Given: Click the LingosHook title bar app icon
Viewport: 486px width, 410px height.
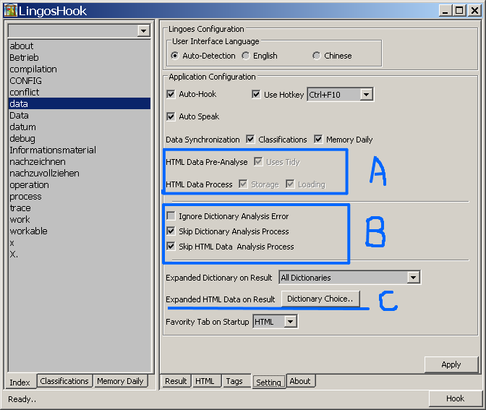Looking at the screenshot, I should point(11,11).
